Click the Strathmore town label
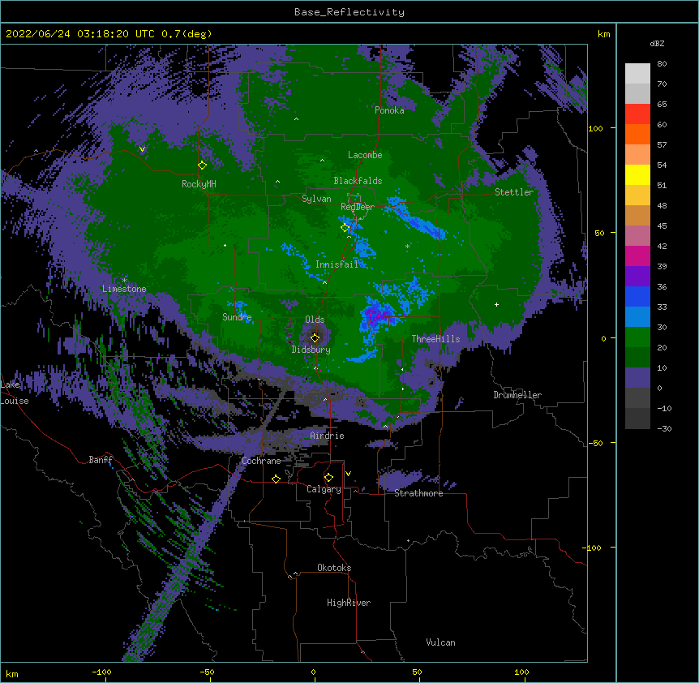This screenshot has height=683, width=699. [418, 493]
